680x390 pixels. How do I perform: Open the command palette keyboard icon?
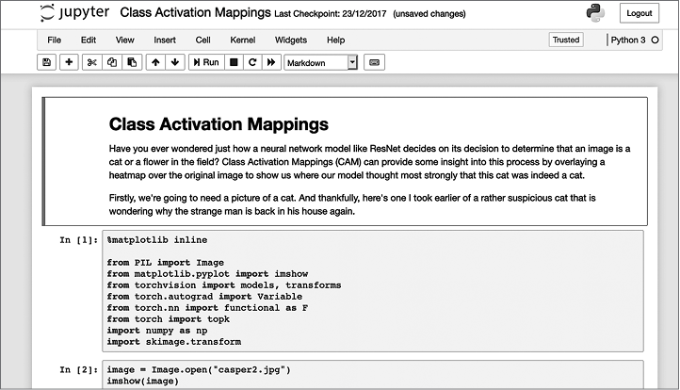[x=374, y=62]
